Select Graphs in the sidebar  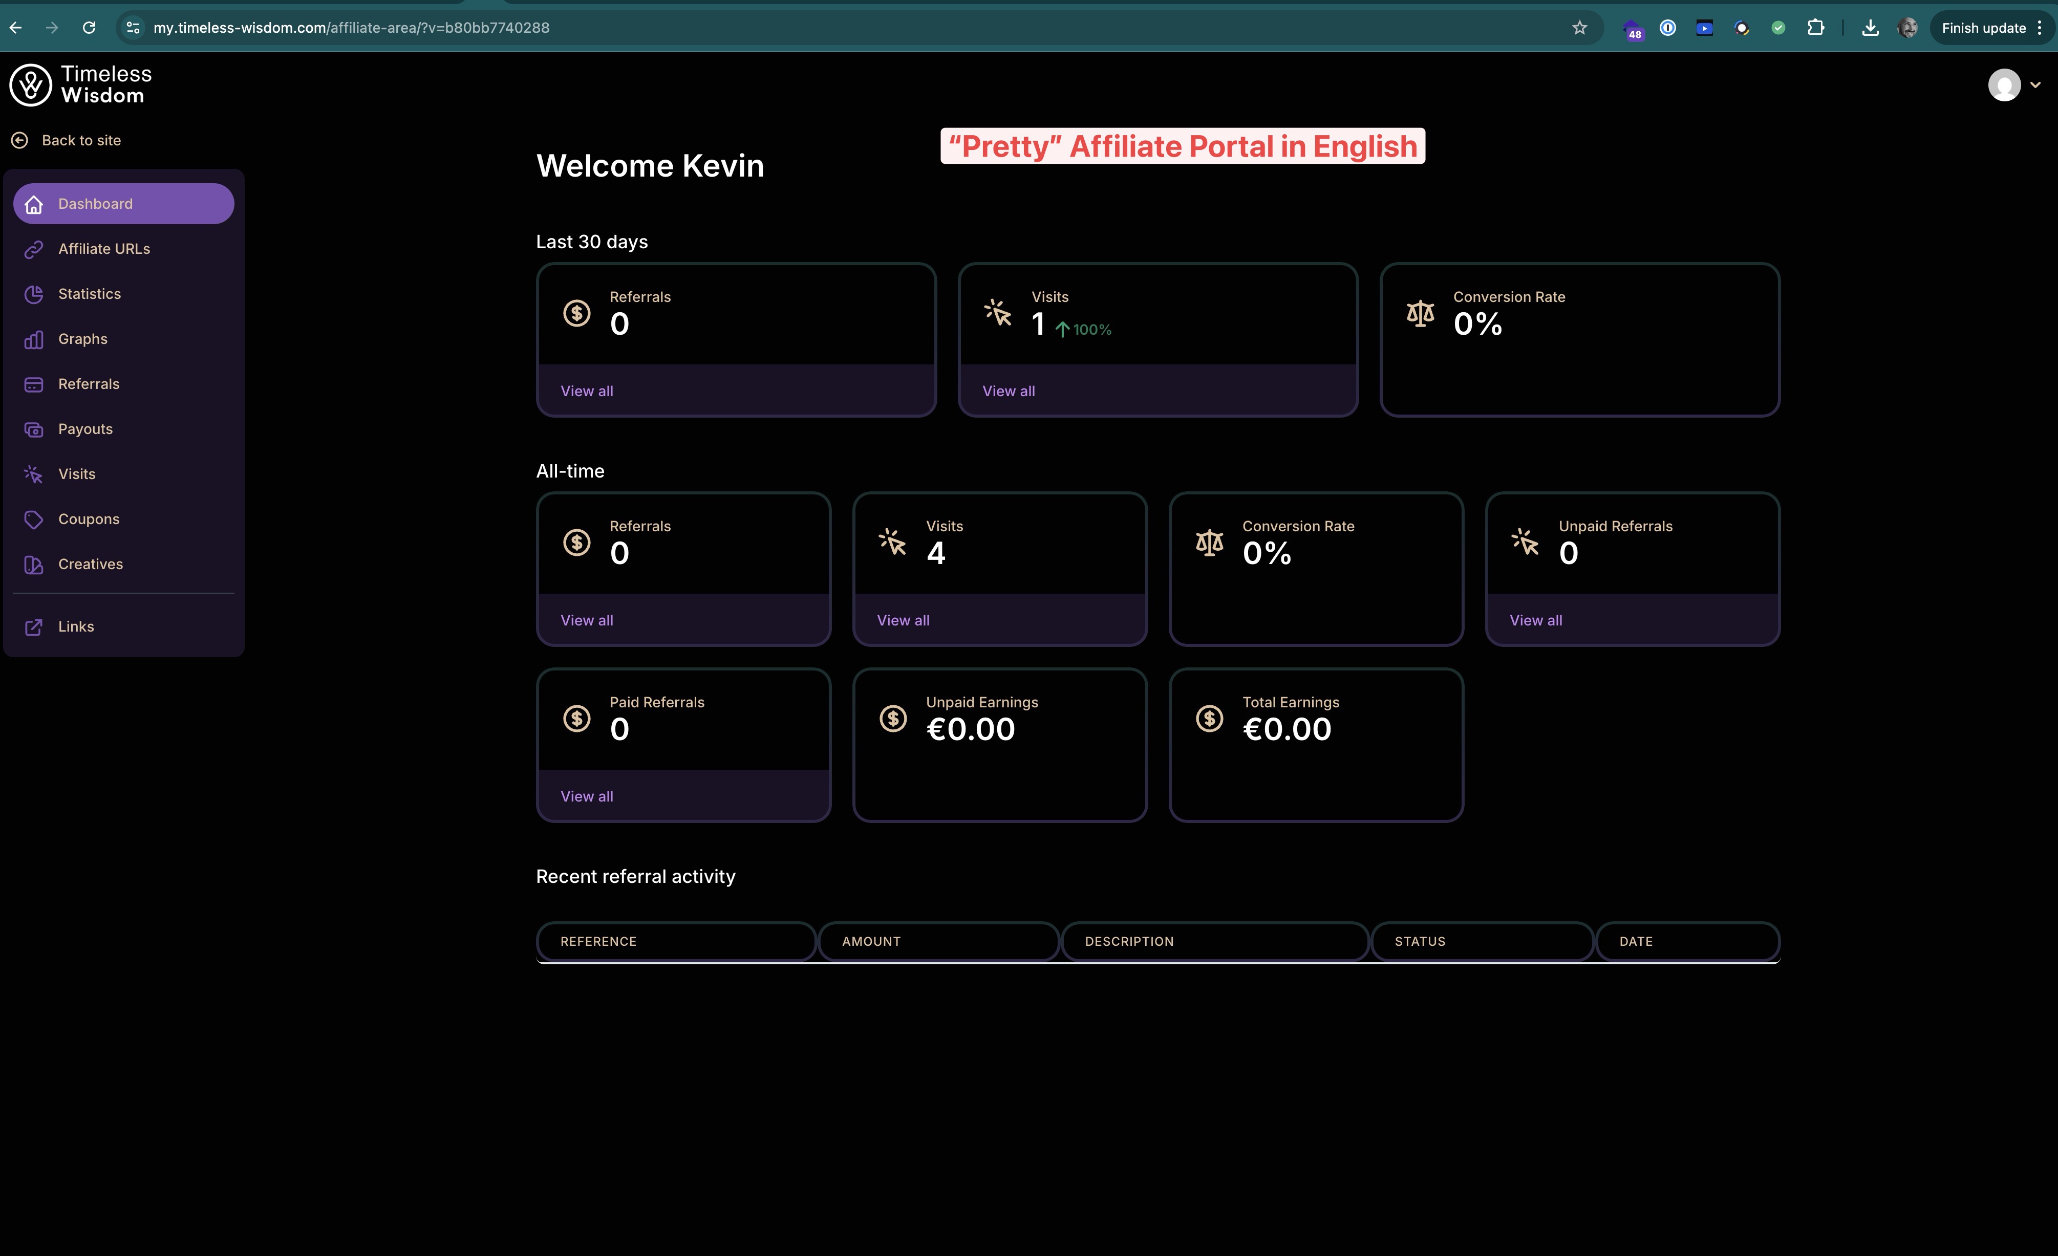[x=123, y=339]
